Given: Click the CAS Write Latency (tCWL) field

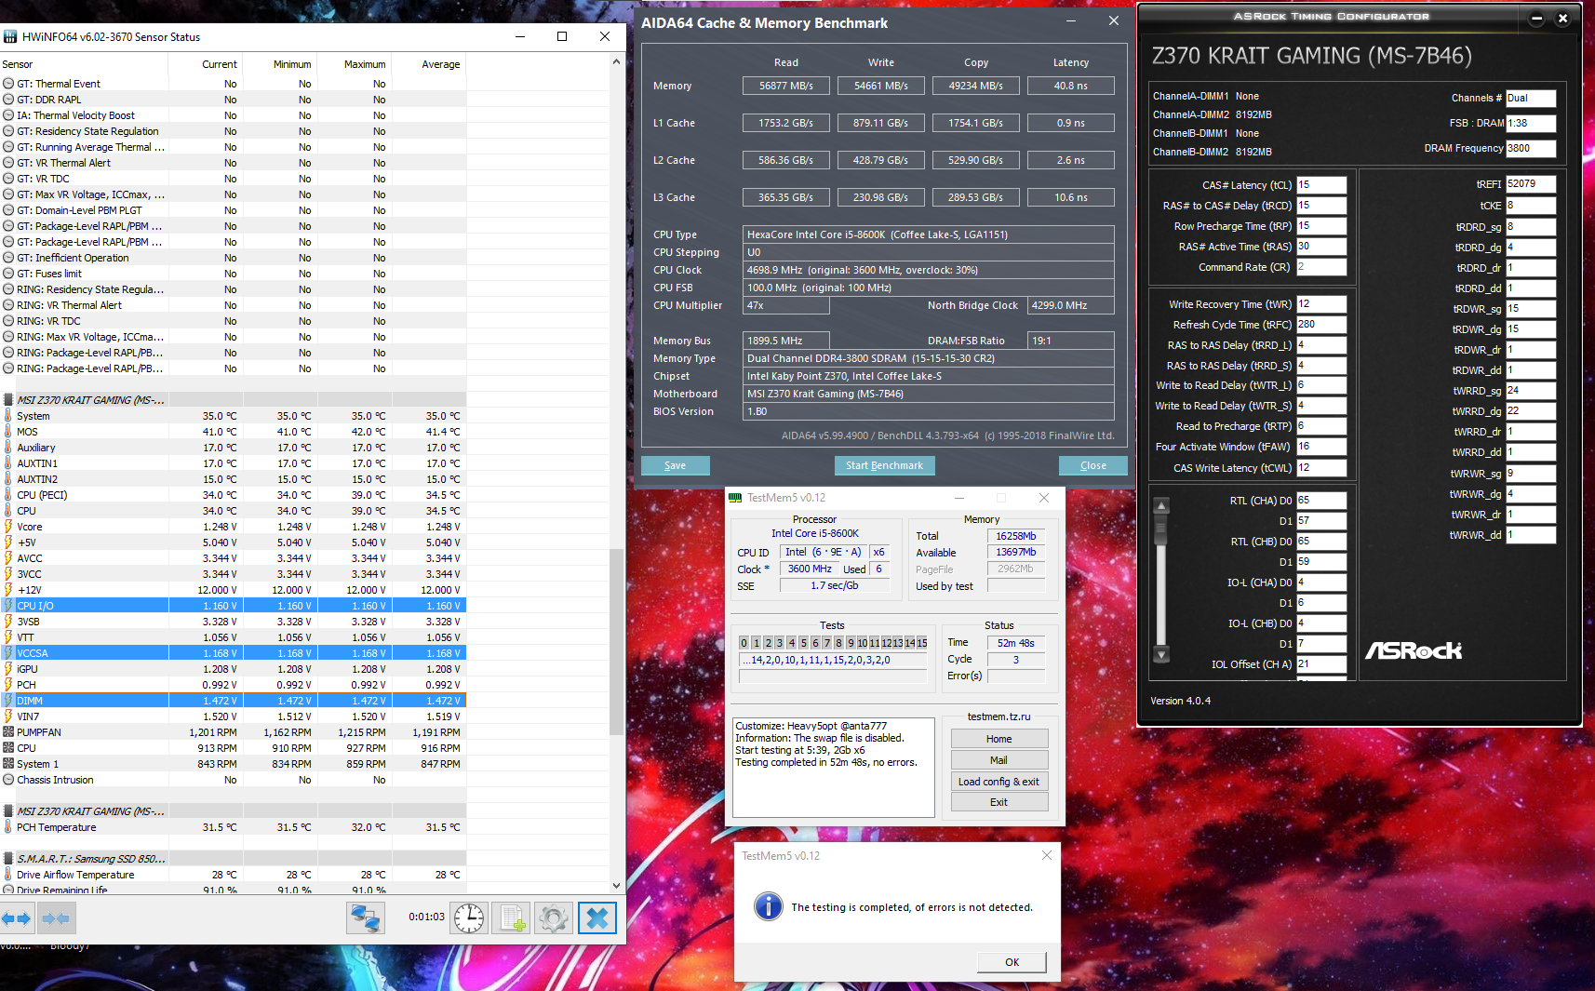Looking at the screenshot, I should 1321,468.
